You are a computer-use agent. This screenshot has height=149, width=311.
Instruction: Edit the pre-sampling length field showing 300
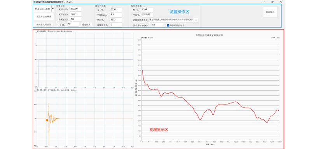point(75,19)
